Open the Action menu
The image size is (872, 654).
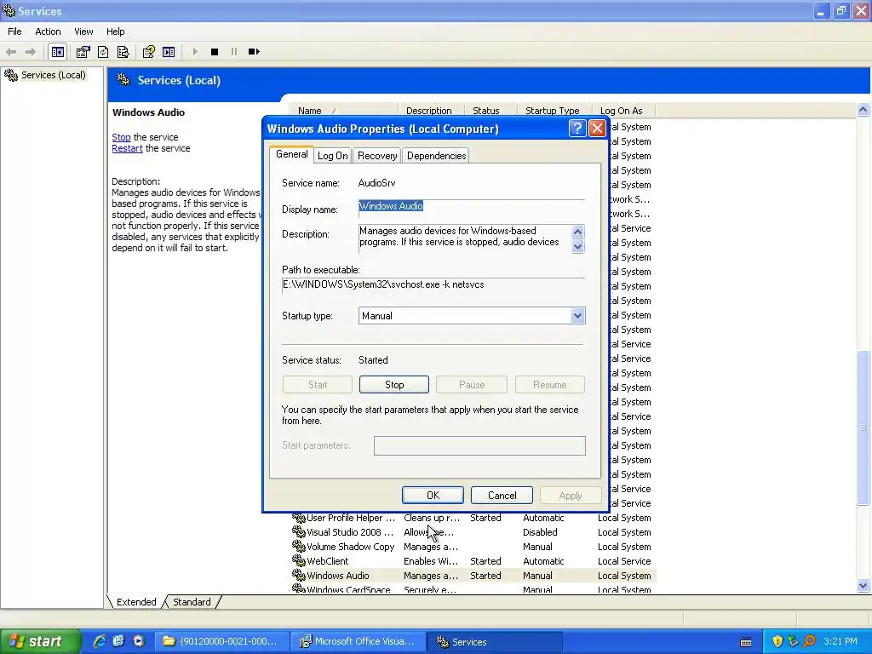[x=48, y=32]
